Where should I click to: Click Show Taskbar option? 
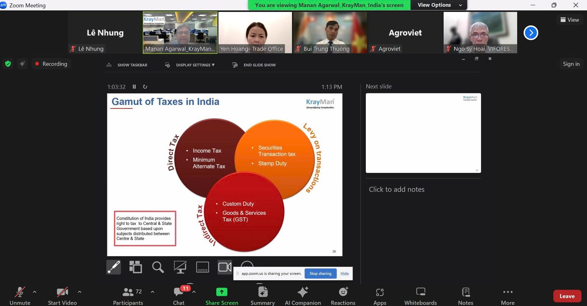point(132,65)
